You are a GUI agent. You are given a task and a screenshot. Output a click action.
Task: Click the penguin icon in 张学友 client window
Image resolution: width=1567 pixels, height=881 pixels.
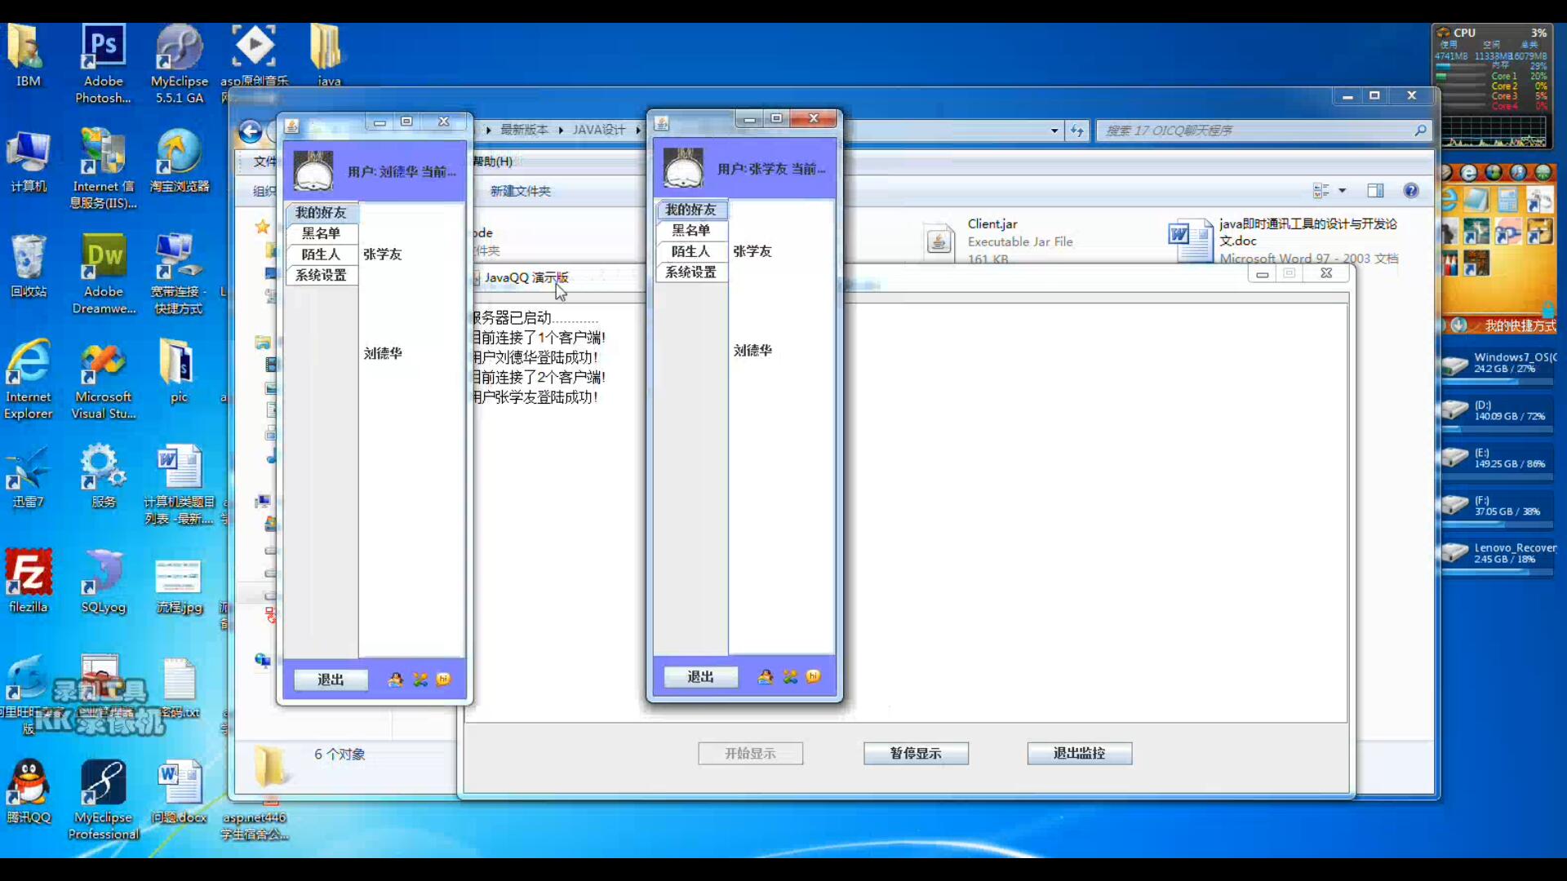[765, 677]
